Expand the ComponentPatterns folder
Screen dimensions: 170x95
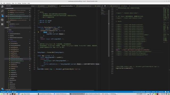(x=15, y=34)
